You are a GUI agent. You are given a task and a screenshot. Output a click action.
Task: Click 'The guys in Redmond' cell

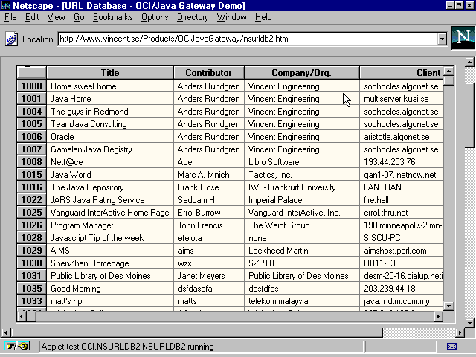[x=110, y=112]
